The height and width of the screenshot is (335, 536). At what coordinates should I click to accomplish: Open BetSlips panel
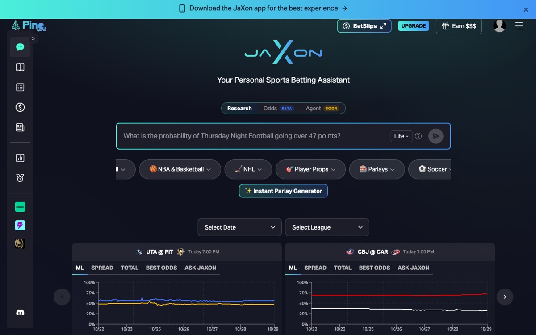pyautogui.click(x=364, y=26)
